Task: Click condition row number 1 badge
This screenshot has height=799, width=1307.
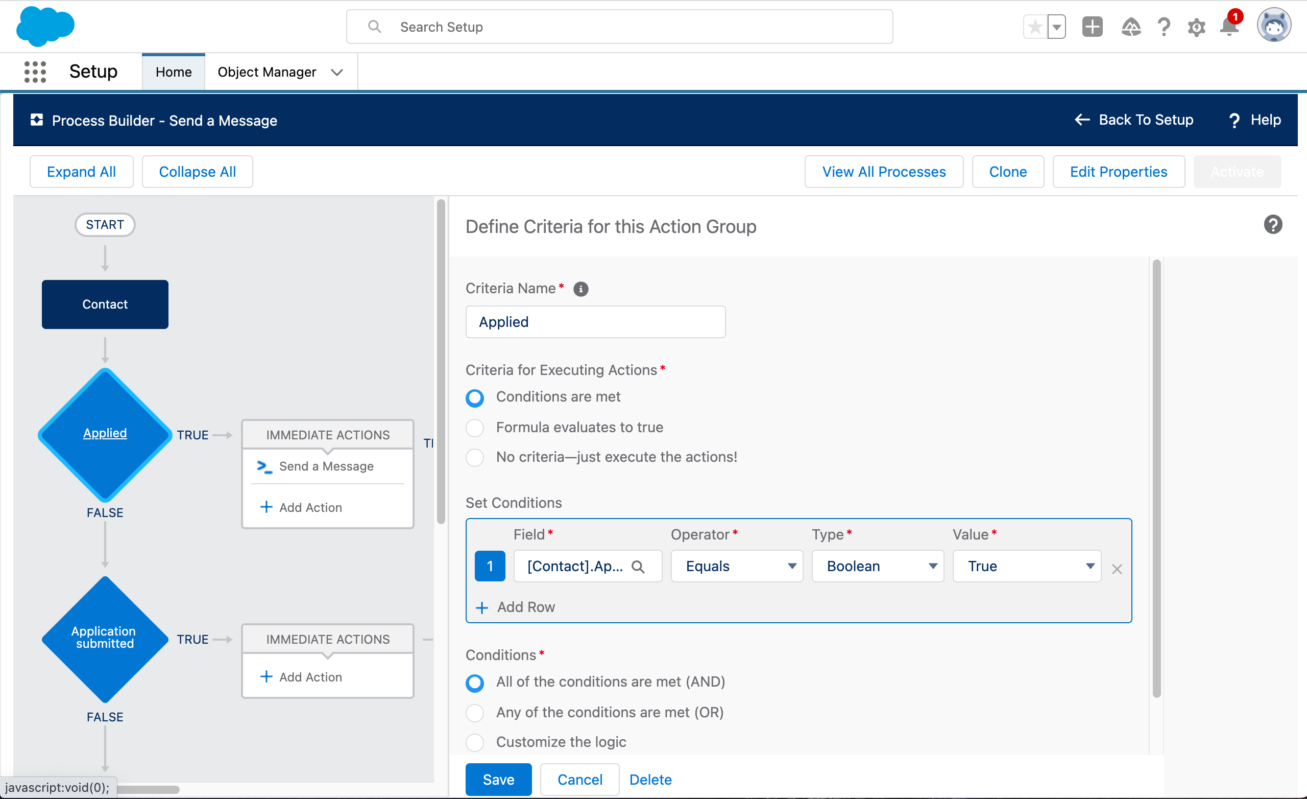Action: coord(490,566)
